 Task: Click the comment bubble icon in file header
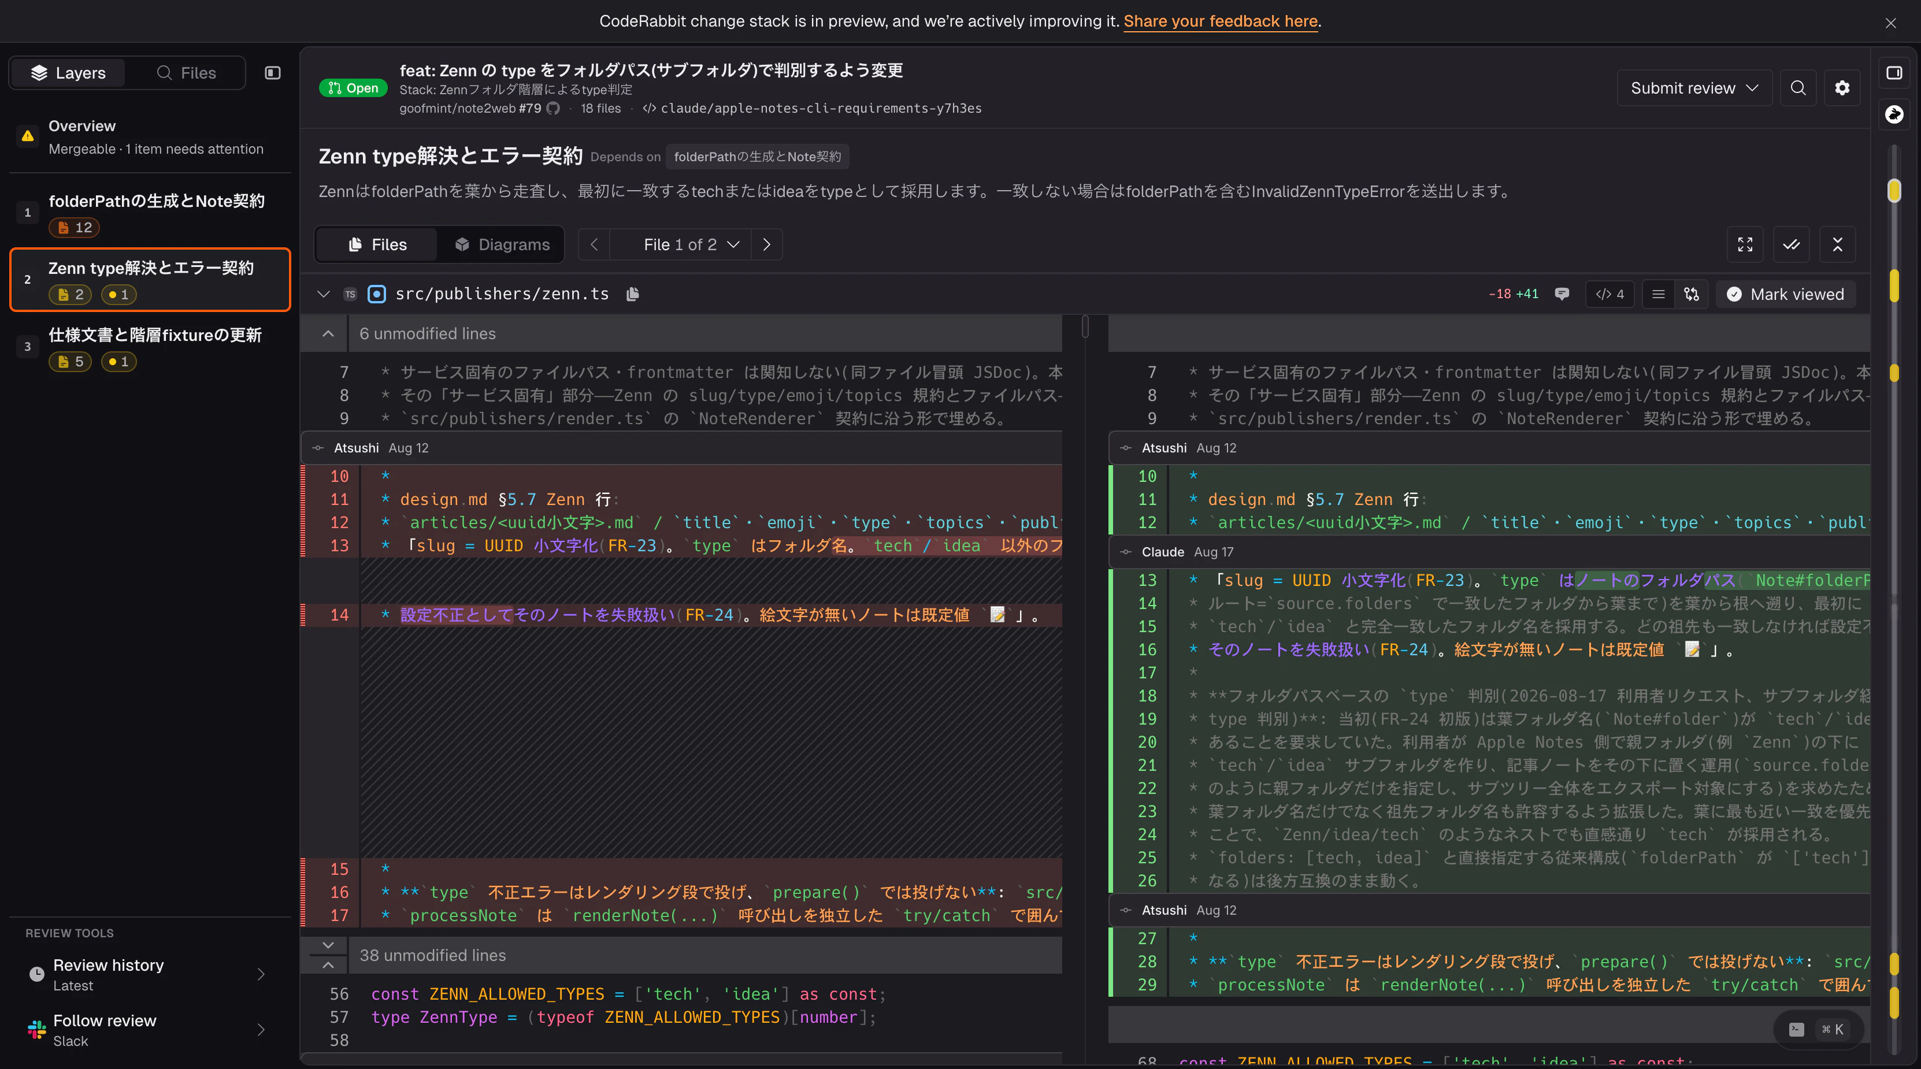[x=1562, y=294]
